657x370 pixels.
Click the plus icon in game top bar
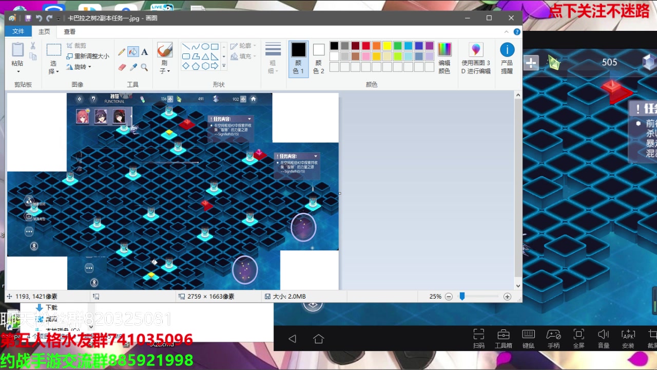click(531, 63)
